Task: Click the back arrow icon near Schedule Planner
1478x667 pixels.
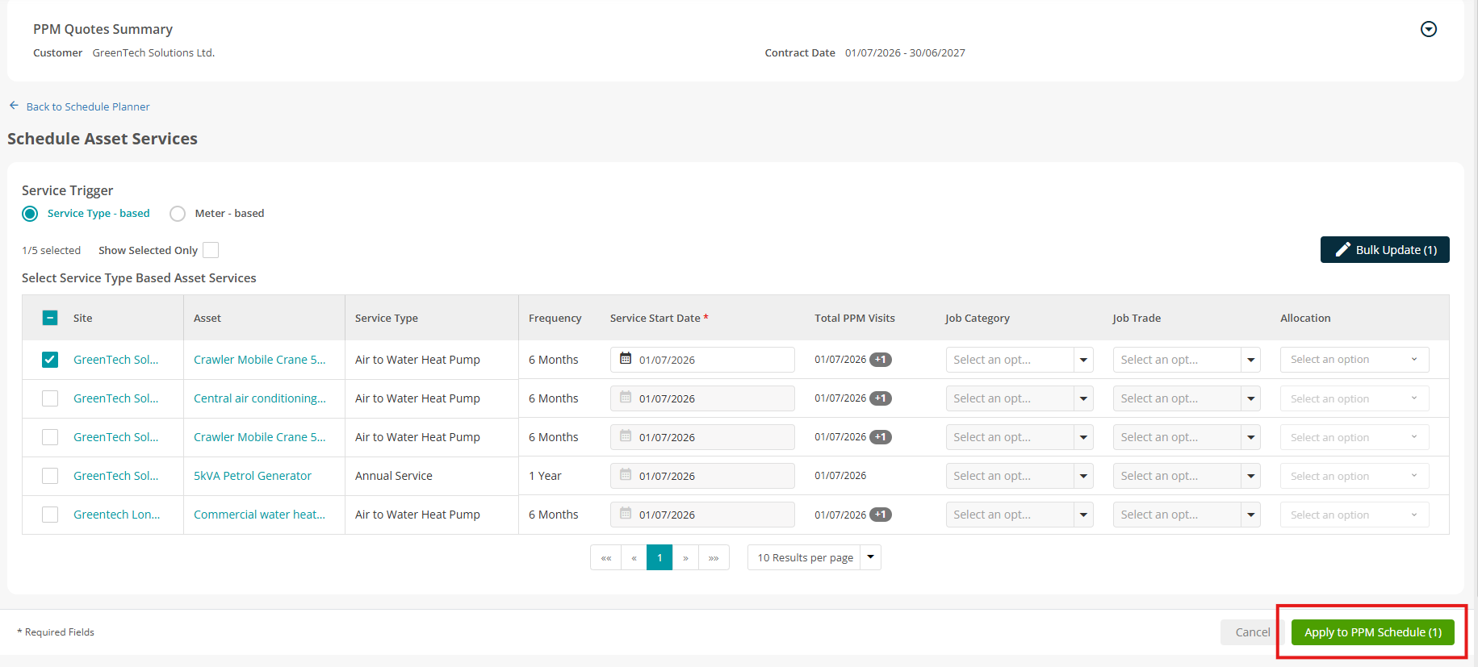Action: coord(14,106)
